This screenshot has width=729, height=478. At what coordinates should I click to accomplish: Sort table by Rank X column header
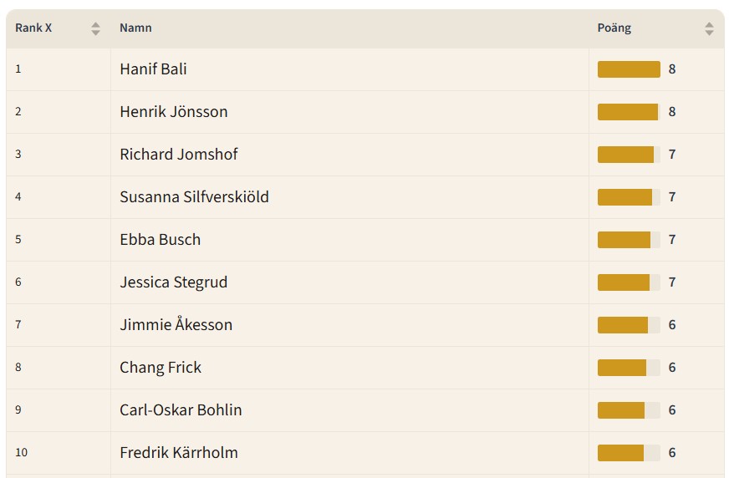(x=34, y=28)
